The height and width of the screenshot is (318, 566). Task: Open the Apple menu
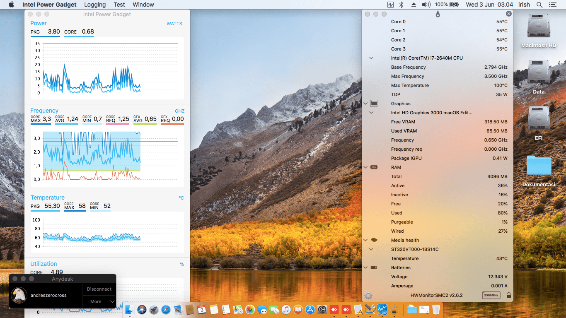coord(11,5)
